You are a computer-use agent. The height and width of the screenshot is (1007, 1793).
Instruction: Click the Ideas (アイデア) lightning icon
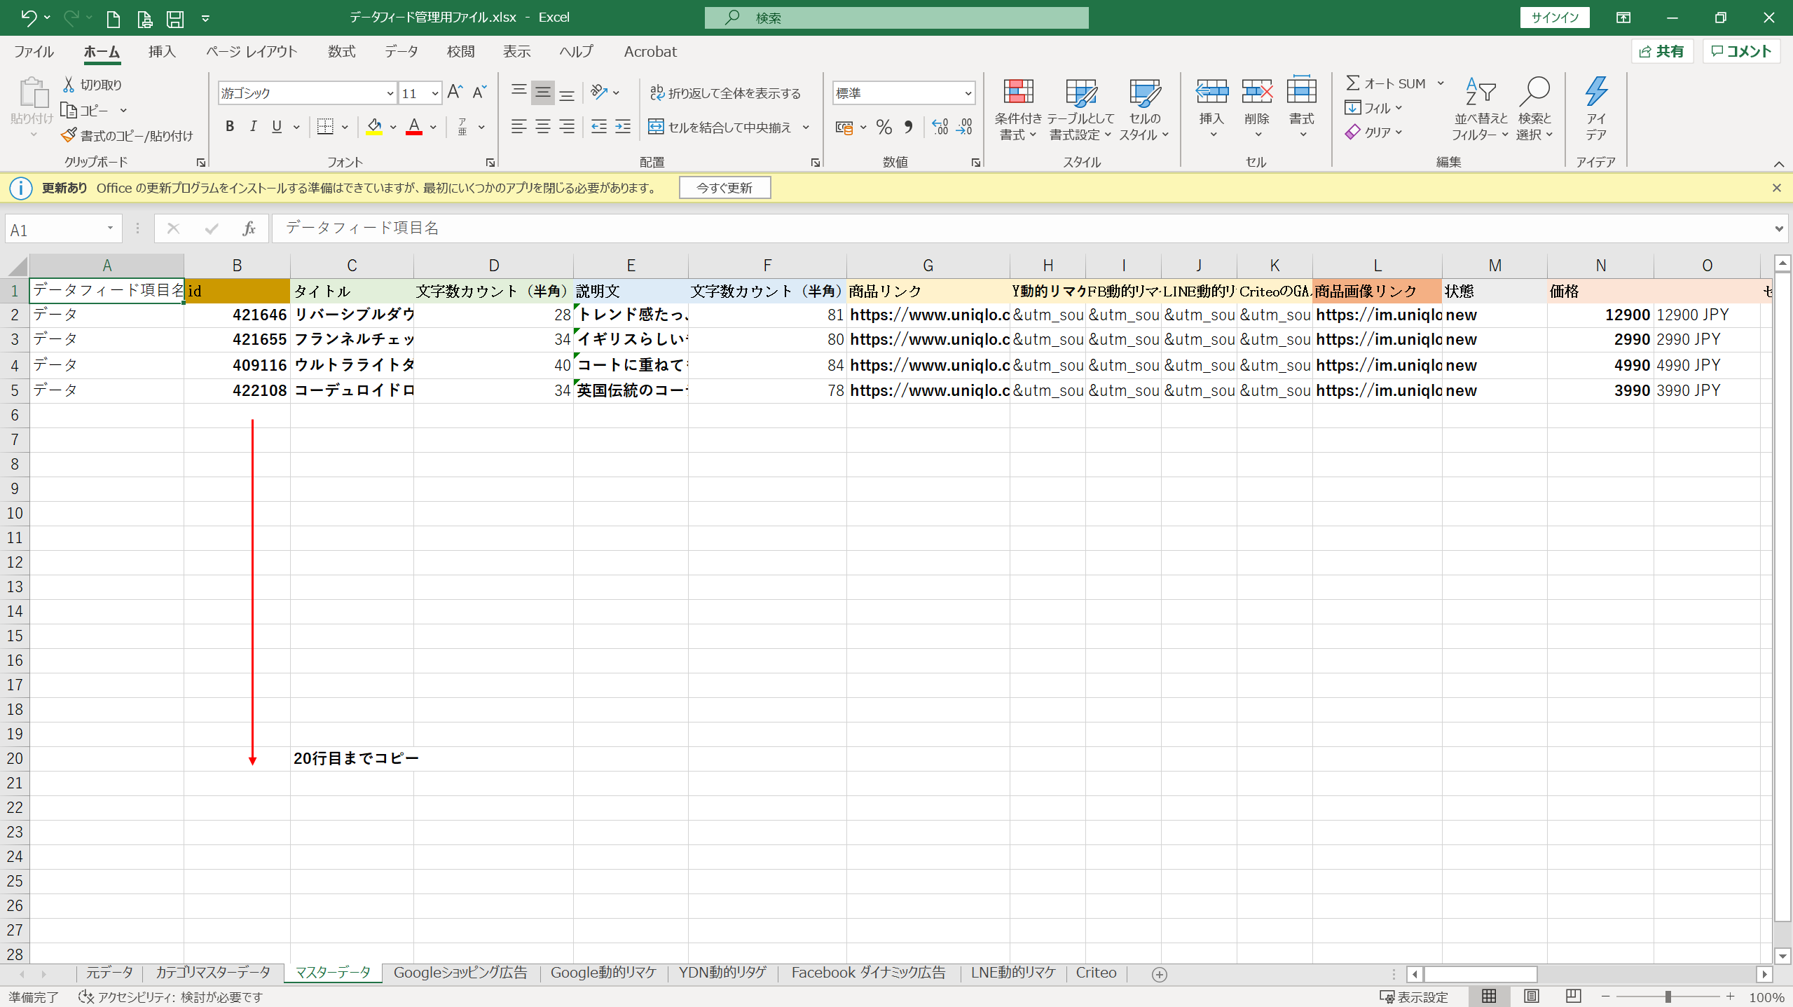pos(1595,92)
